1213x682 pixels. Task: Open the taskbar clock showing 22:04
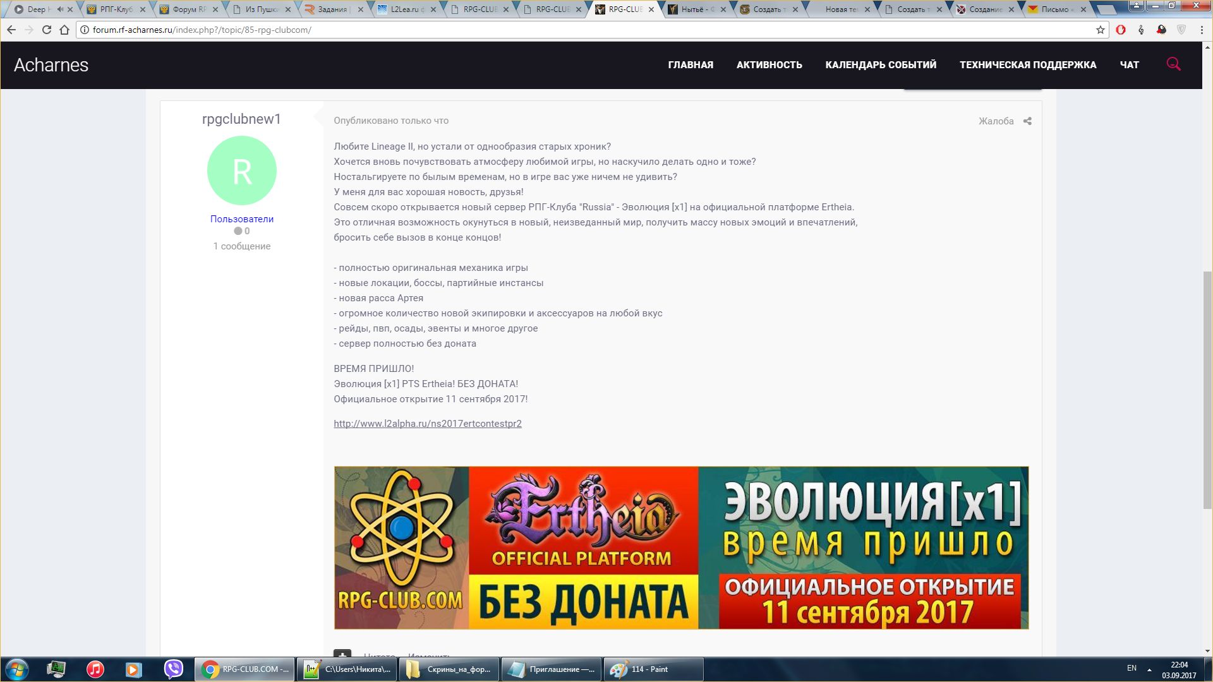click(x=1179, y=669)
